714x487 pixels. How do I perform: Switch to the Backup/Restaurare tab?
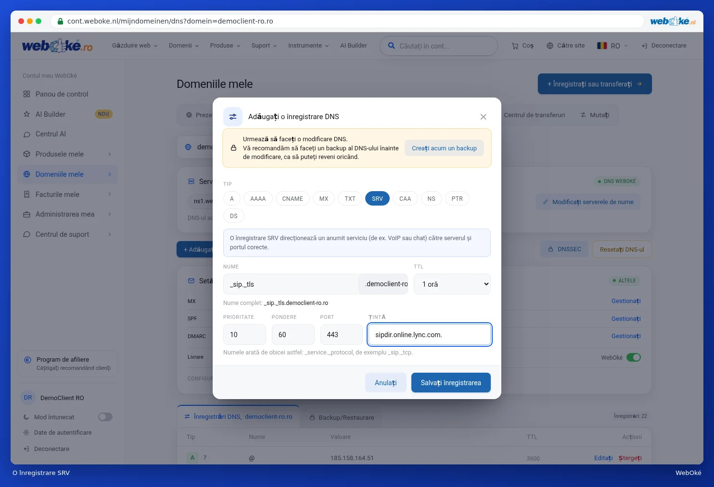pos(342,417)
